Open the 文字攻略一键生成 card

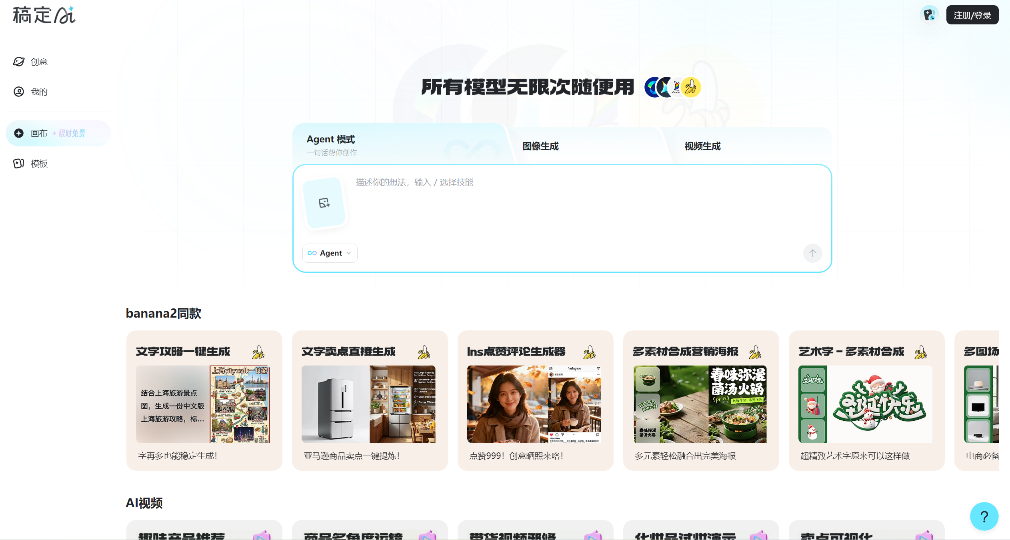click(204, 400)
